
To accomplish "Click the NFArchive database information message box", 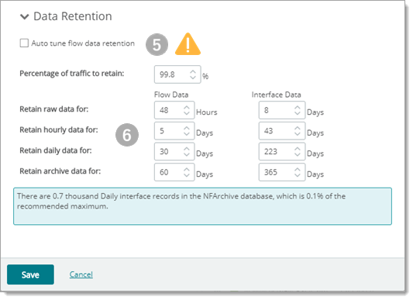I will click(x=202, y=206).
